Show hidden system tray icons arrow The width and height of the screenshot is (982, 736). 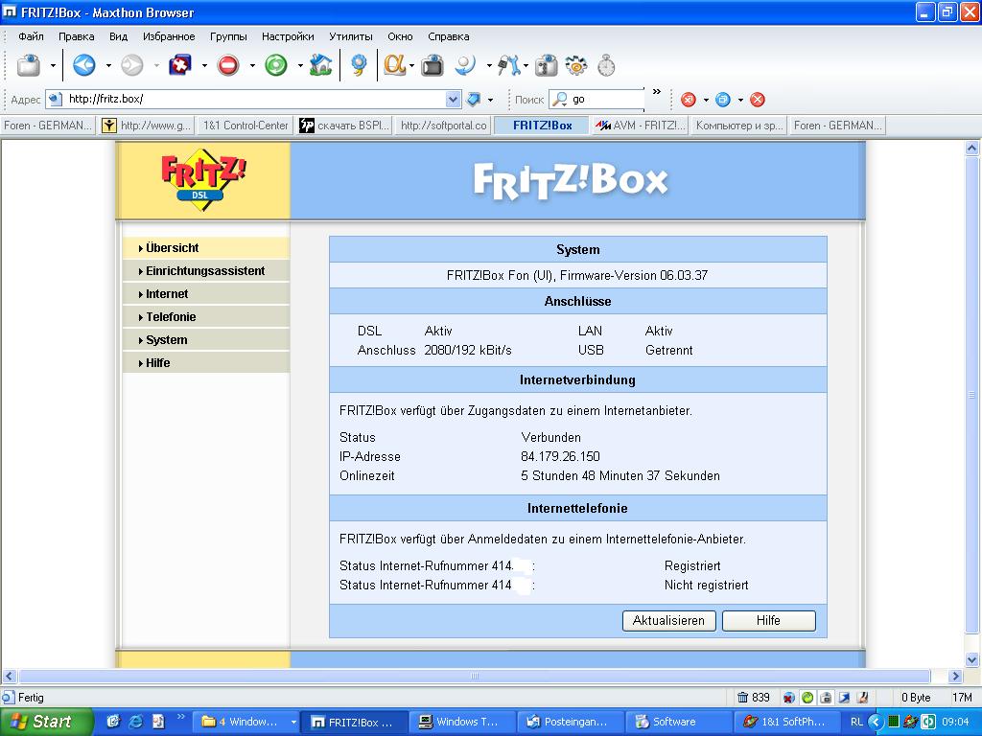click(877, 722)
